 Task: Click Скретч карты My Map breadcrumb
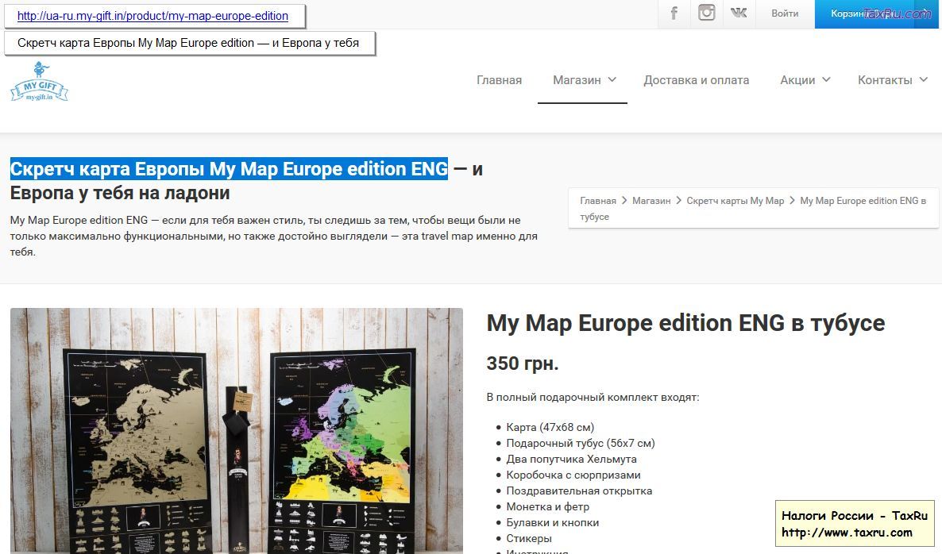pos(735,201)
